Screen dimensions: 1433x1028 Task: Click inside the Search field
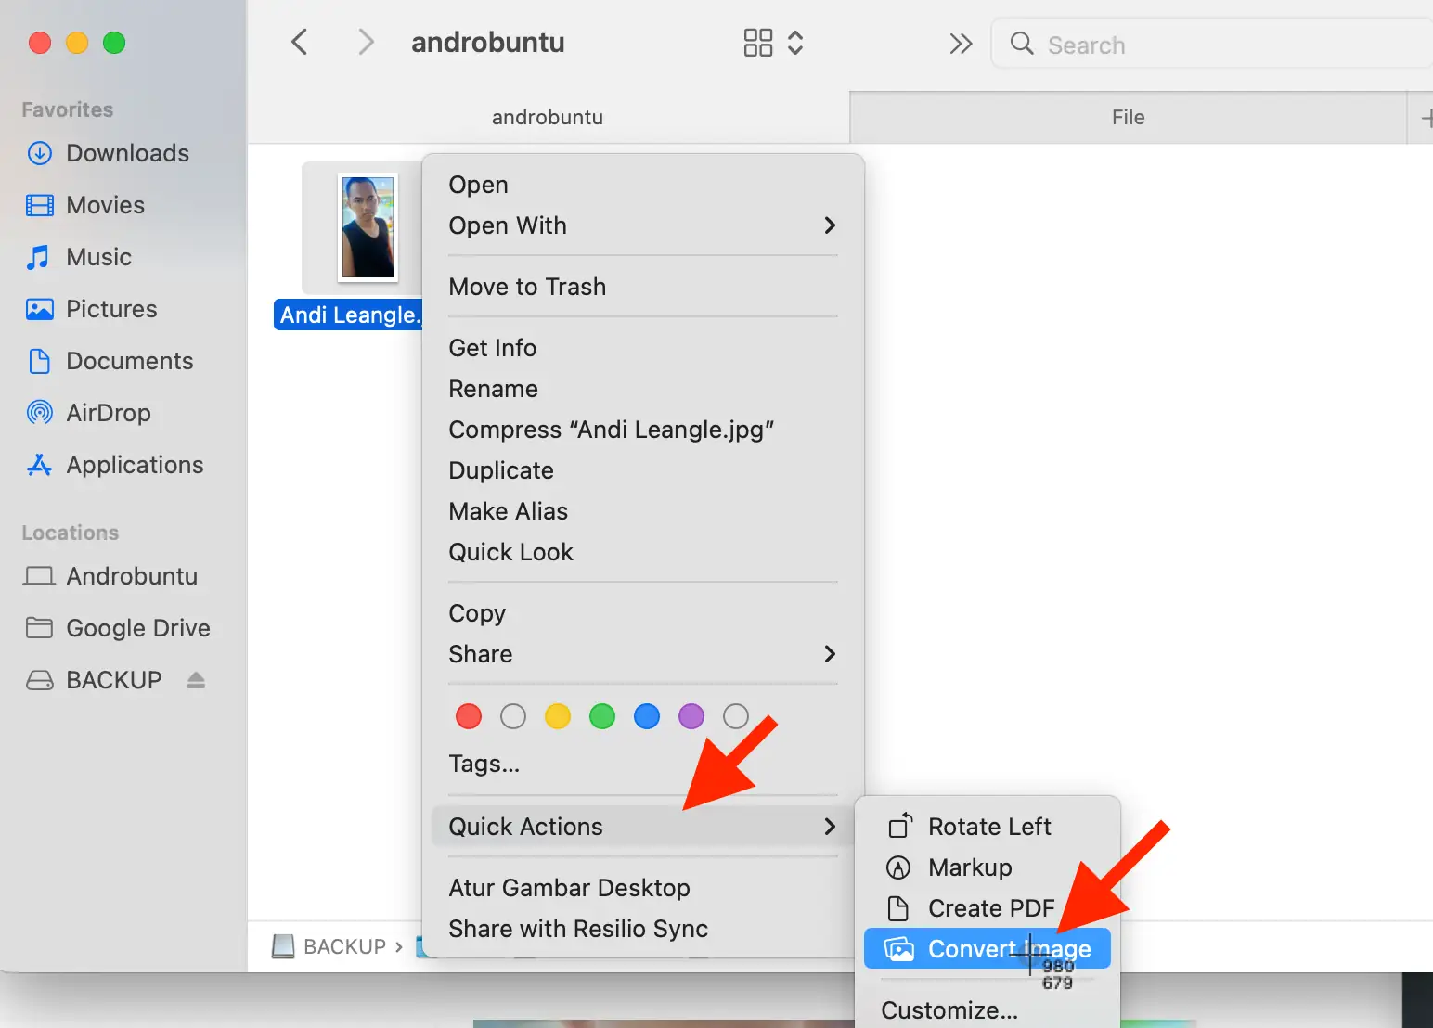click(x=1160, y=44)
